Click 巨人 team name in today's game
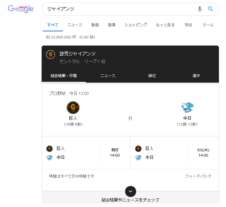The height and width of the screenshot is (207, 226). (x=73, y=118)
